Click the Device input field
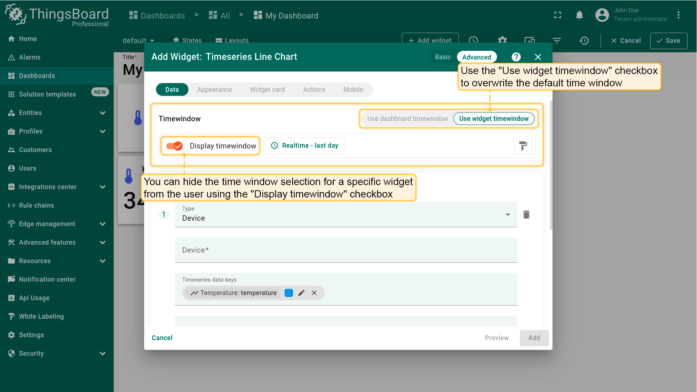 coord(346,250)
